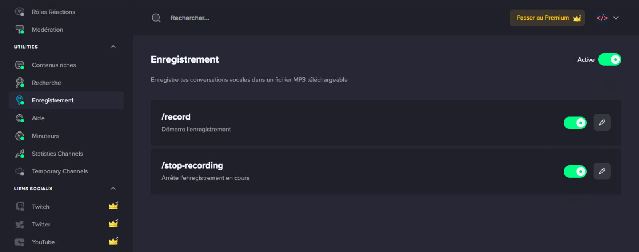This screenshot has height=252, width=639.
Task: Click the search magnifier icon
Action: [156, 18]
